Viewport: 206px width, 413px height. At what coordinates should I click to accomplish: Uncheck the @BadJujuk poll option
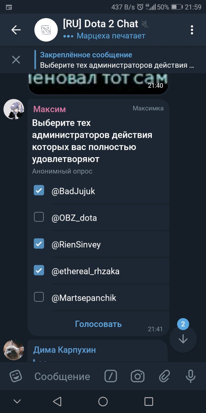point(39,191)
